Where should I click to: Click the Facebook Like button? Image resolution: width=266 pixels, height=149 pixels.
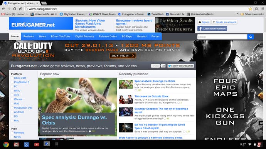coord(155,66)
